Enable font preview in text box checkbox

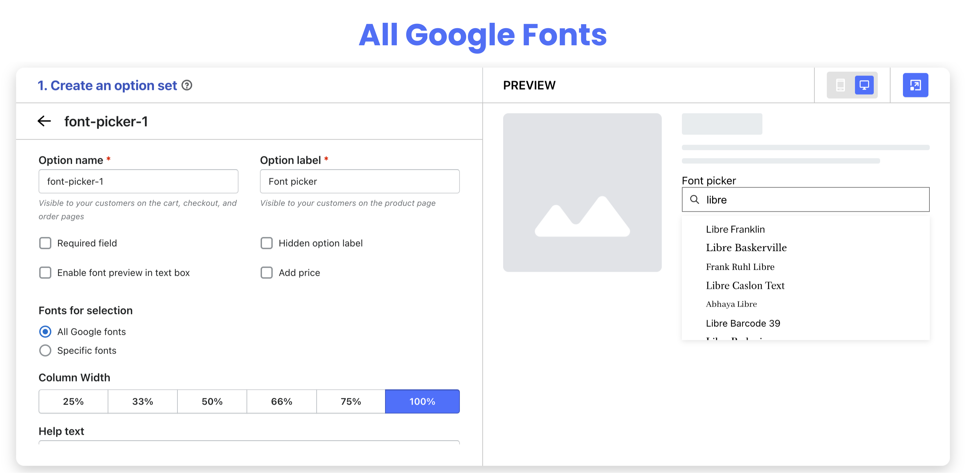point(45,273)
